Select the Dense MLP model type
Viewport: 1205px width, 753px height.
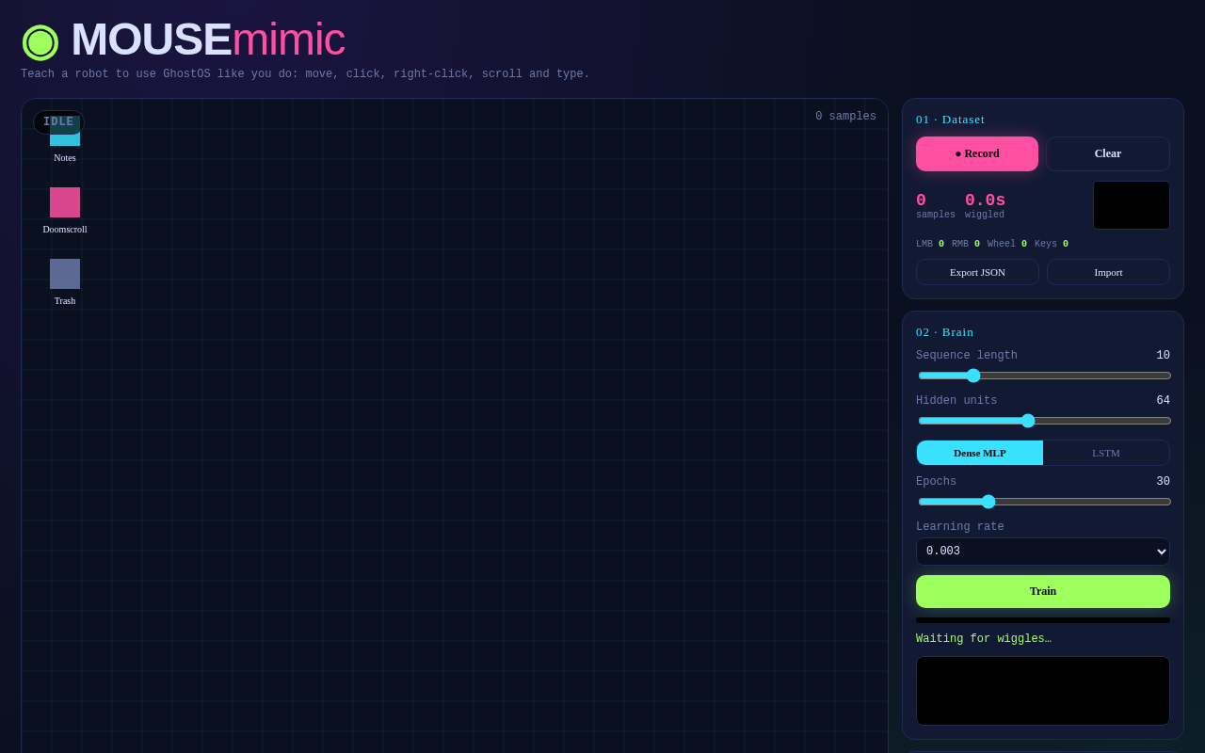click(980, 453)
